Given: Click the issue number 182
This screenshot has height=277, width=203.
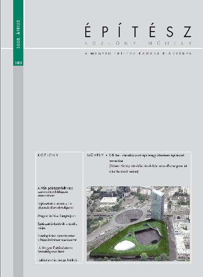Looking at the screenshot, I should 18,63.
